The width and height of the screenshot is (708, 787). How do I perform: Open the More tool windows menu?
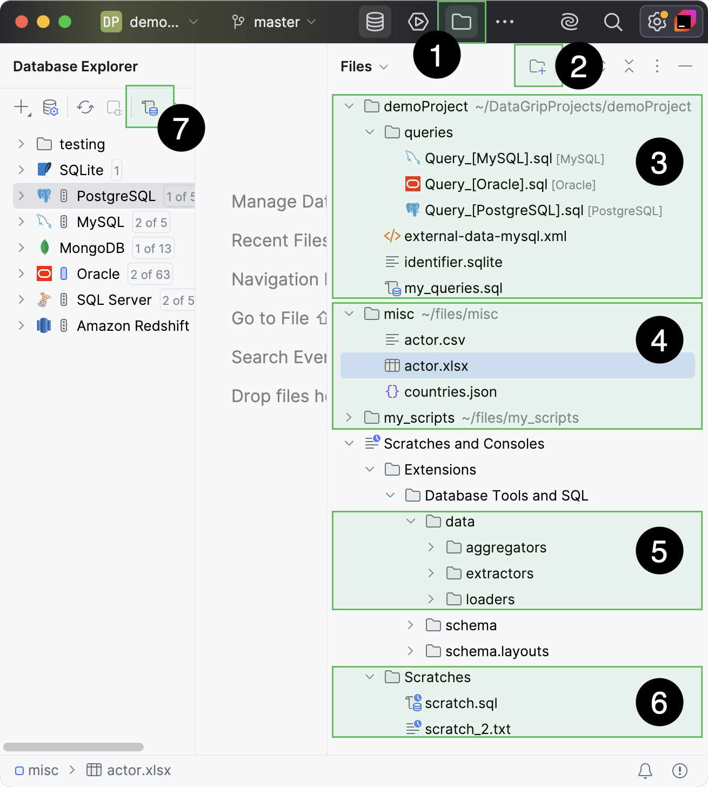(505, 22)
